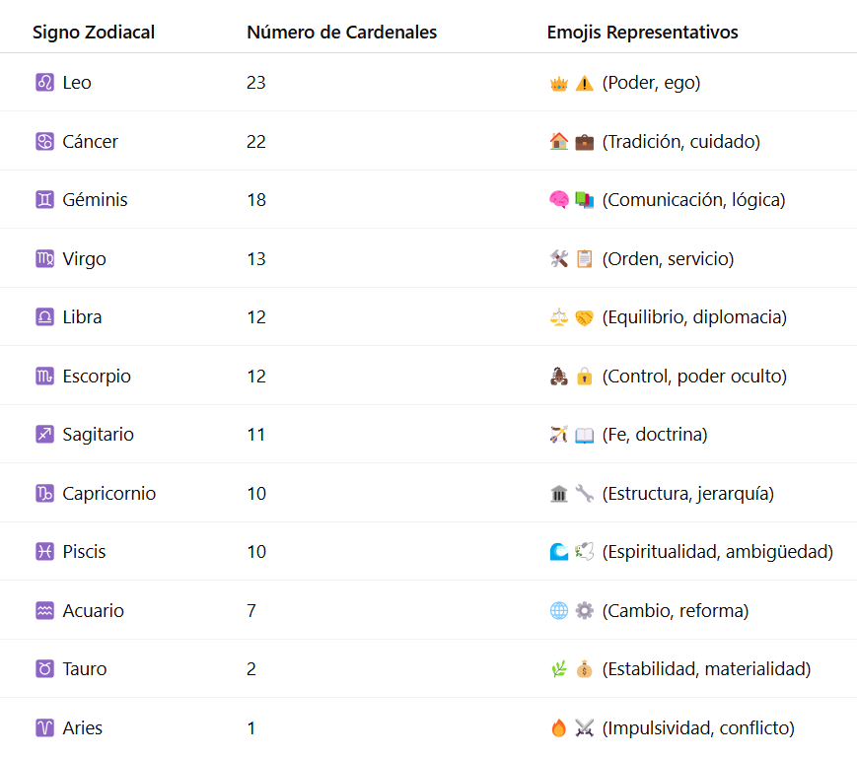The image size is (857, 757).
Task: Click the Número de Cardenales column header
Action: pos(341,33)
